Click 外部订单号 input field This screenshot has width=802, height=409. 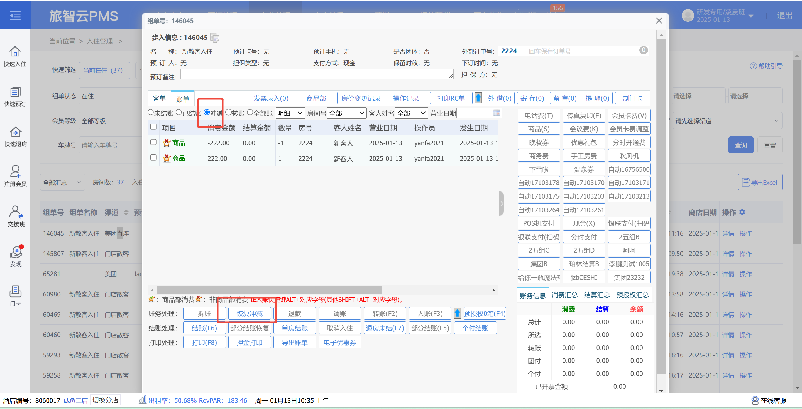click(x=573, y=51)
